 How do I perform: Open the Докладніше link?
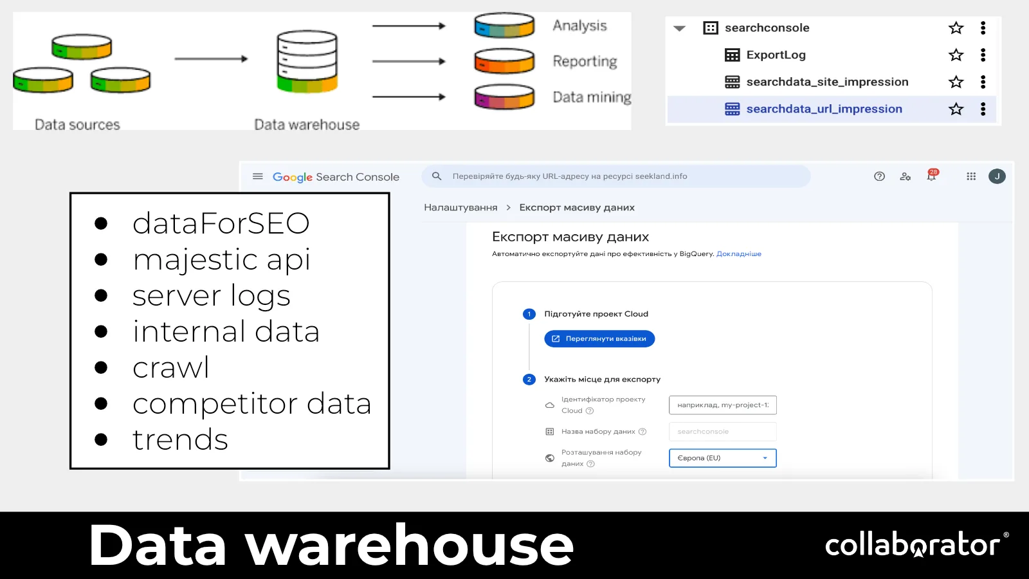(739, 254)
